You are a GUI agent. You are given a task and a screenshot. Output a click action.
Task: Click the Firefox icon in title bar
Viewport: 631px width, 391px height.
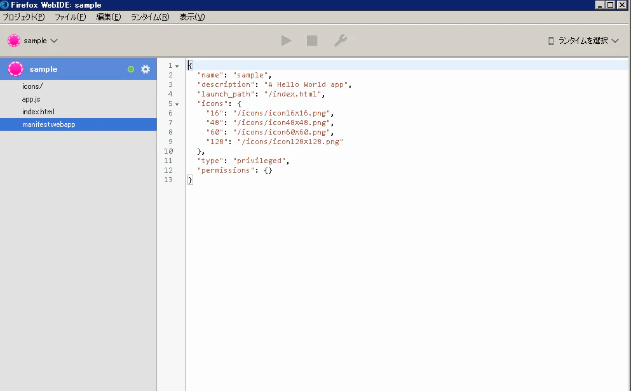coord(4,5)
